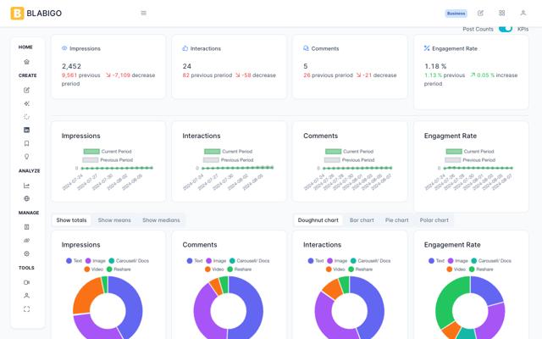Click the lightbulb ideas icon in sidebar

coord(26,157)
